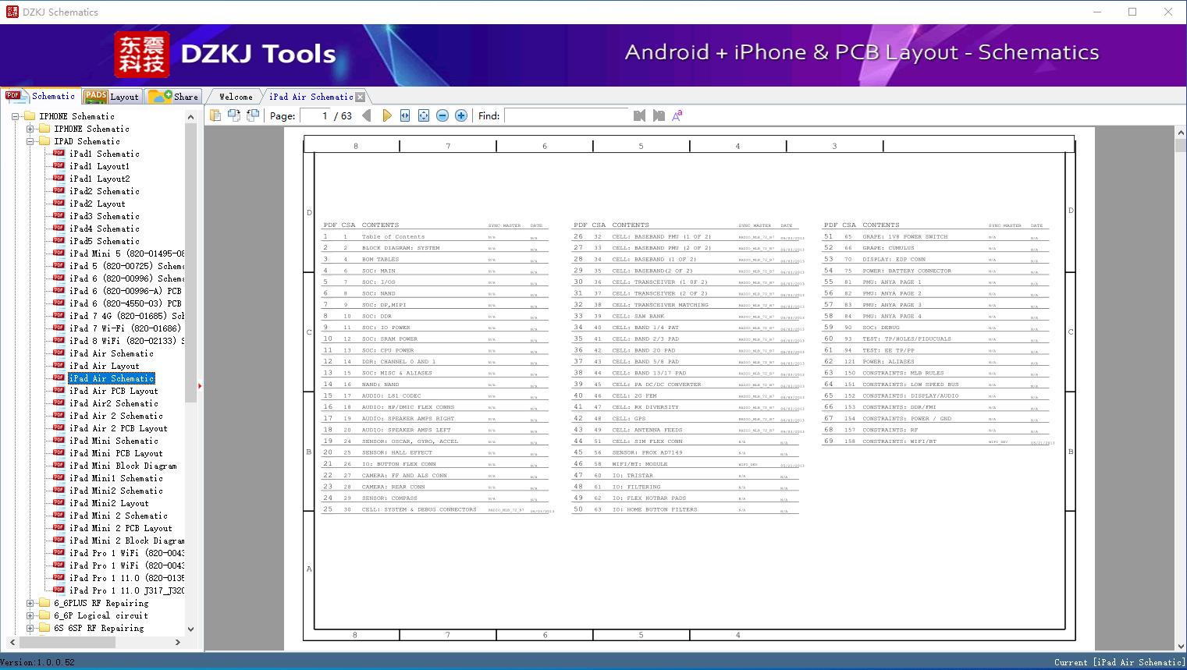Open iPad 7 Wi-Fi (820-01686) entry
1187x670 pixels.
125,328
